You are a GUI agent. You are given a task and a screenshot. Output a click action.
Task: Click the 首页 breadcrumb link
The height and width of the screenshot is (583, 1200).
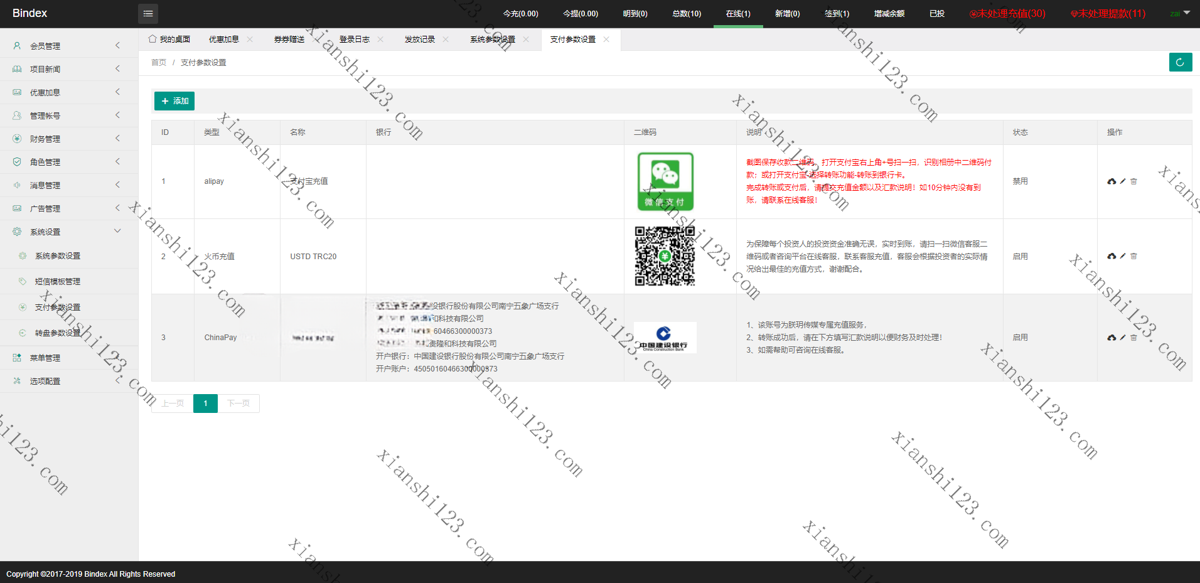(x=159, y=63)
